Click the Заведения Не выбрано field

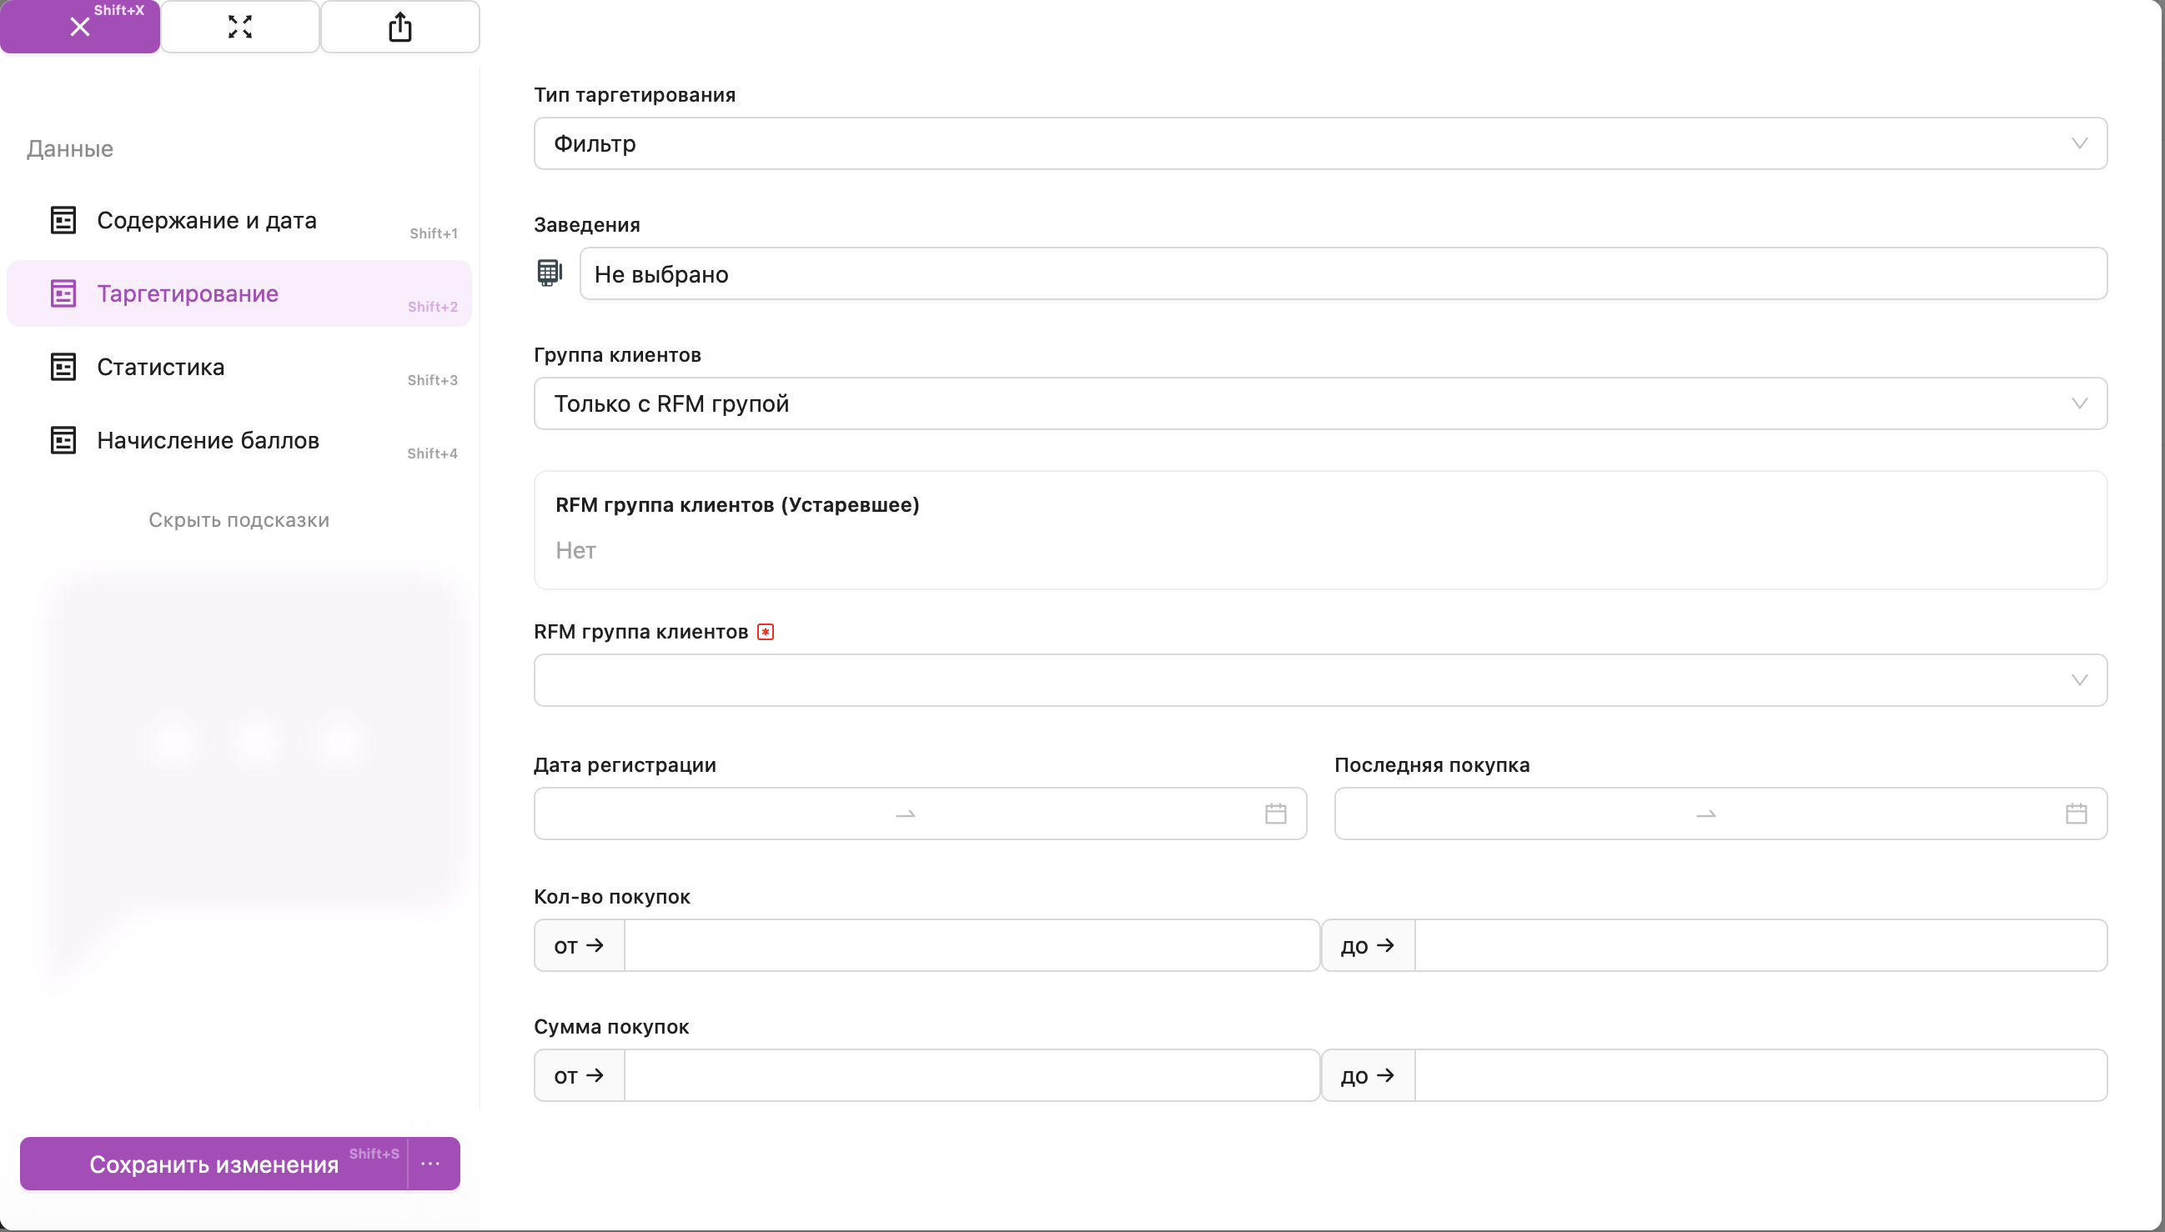point(1343,274)
